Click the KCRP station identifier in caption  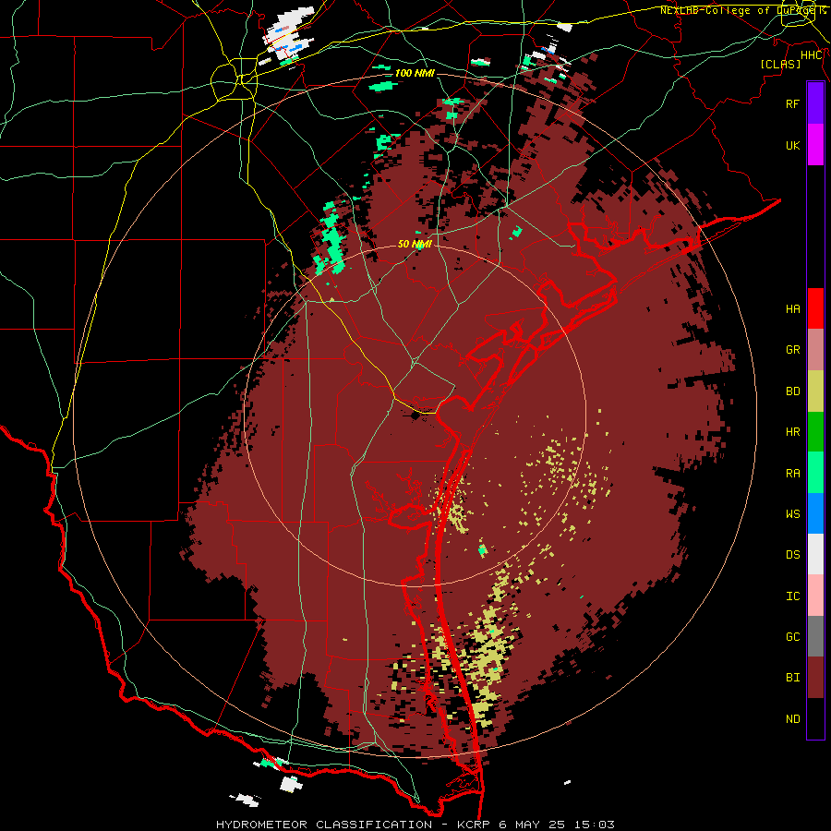(471, 825)
